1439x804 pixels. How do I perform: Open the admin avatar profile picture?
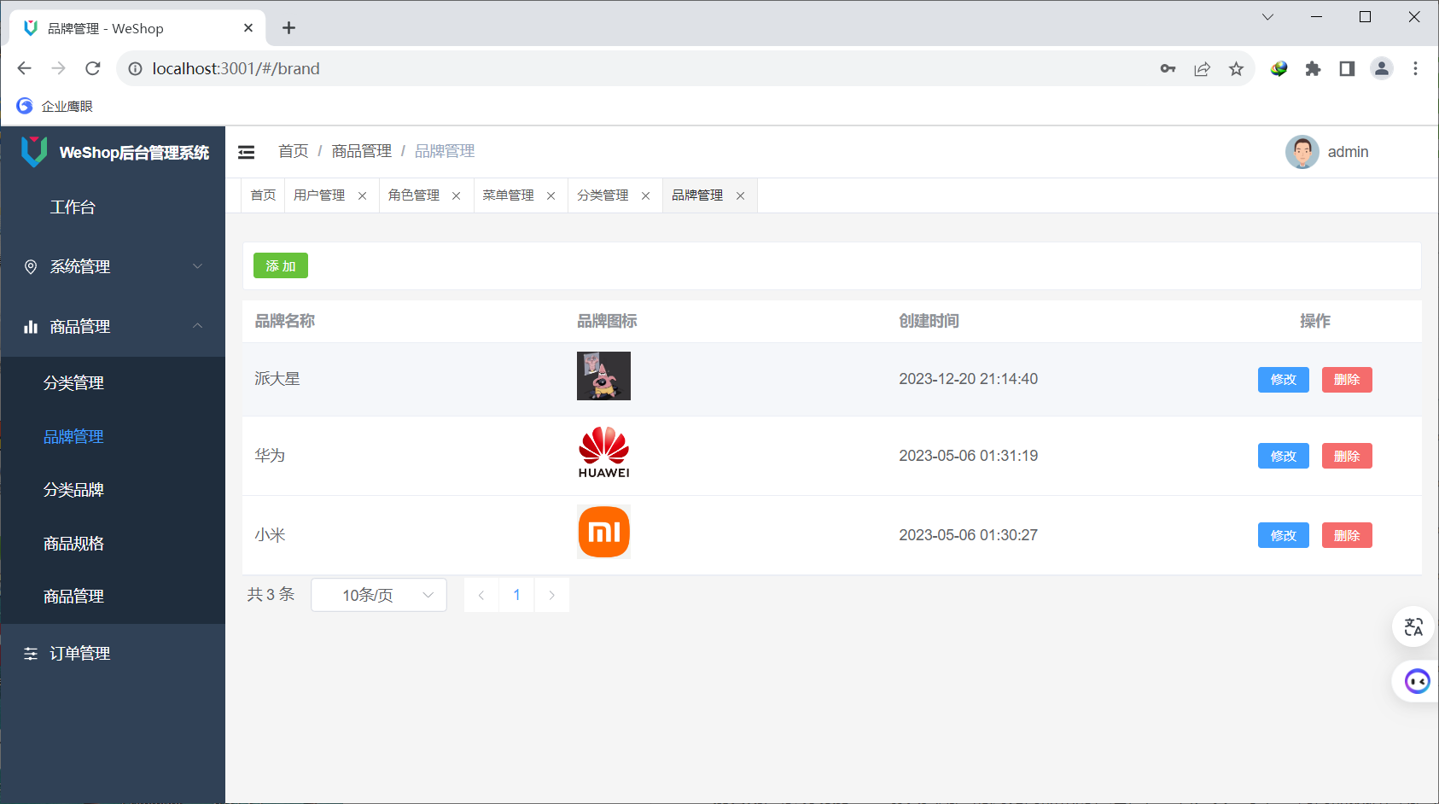tap(1302, 151)
